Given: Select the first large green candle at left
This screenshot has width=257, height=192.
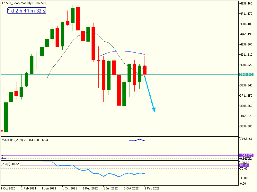Looking at the screenshot, I should click(6, 117).
